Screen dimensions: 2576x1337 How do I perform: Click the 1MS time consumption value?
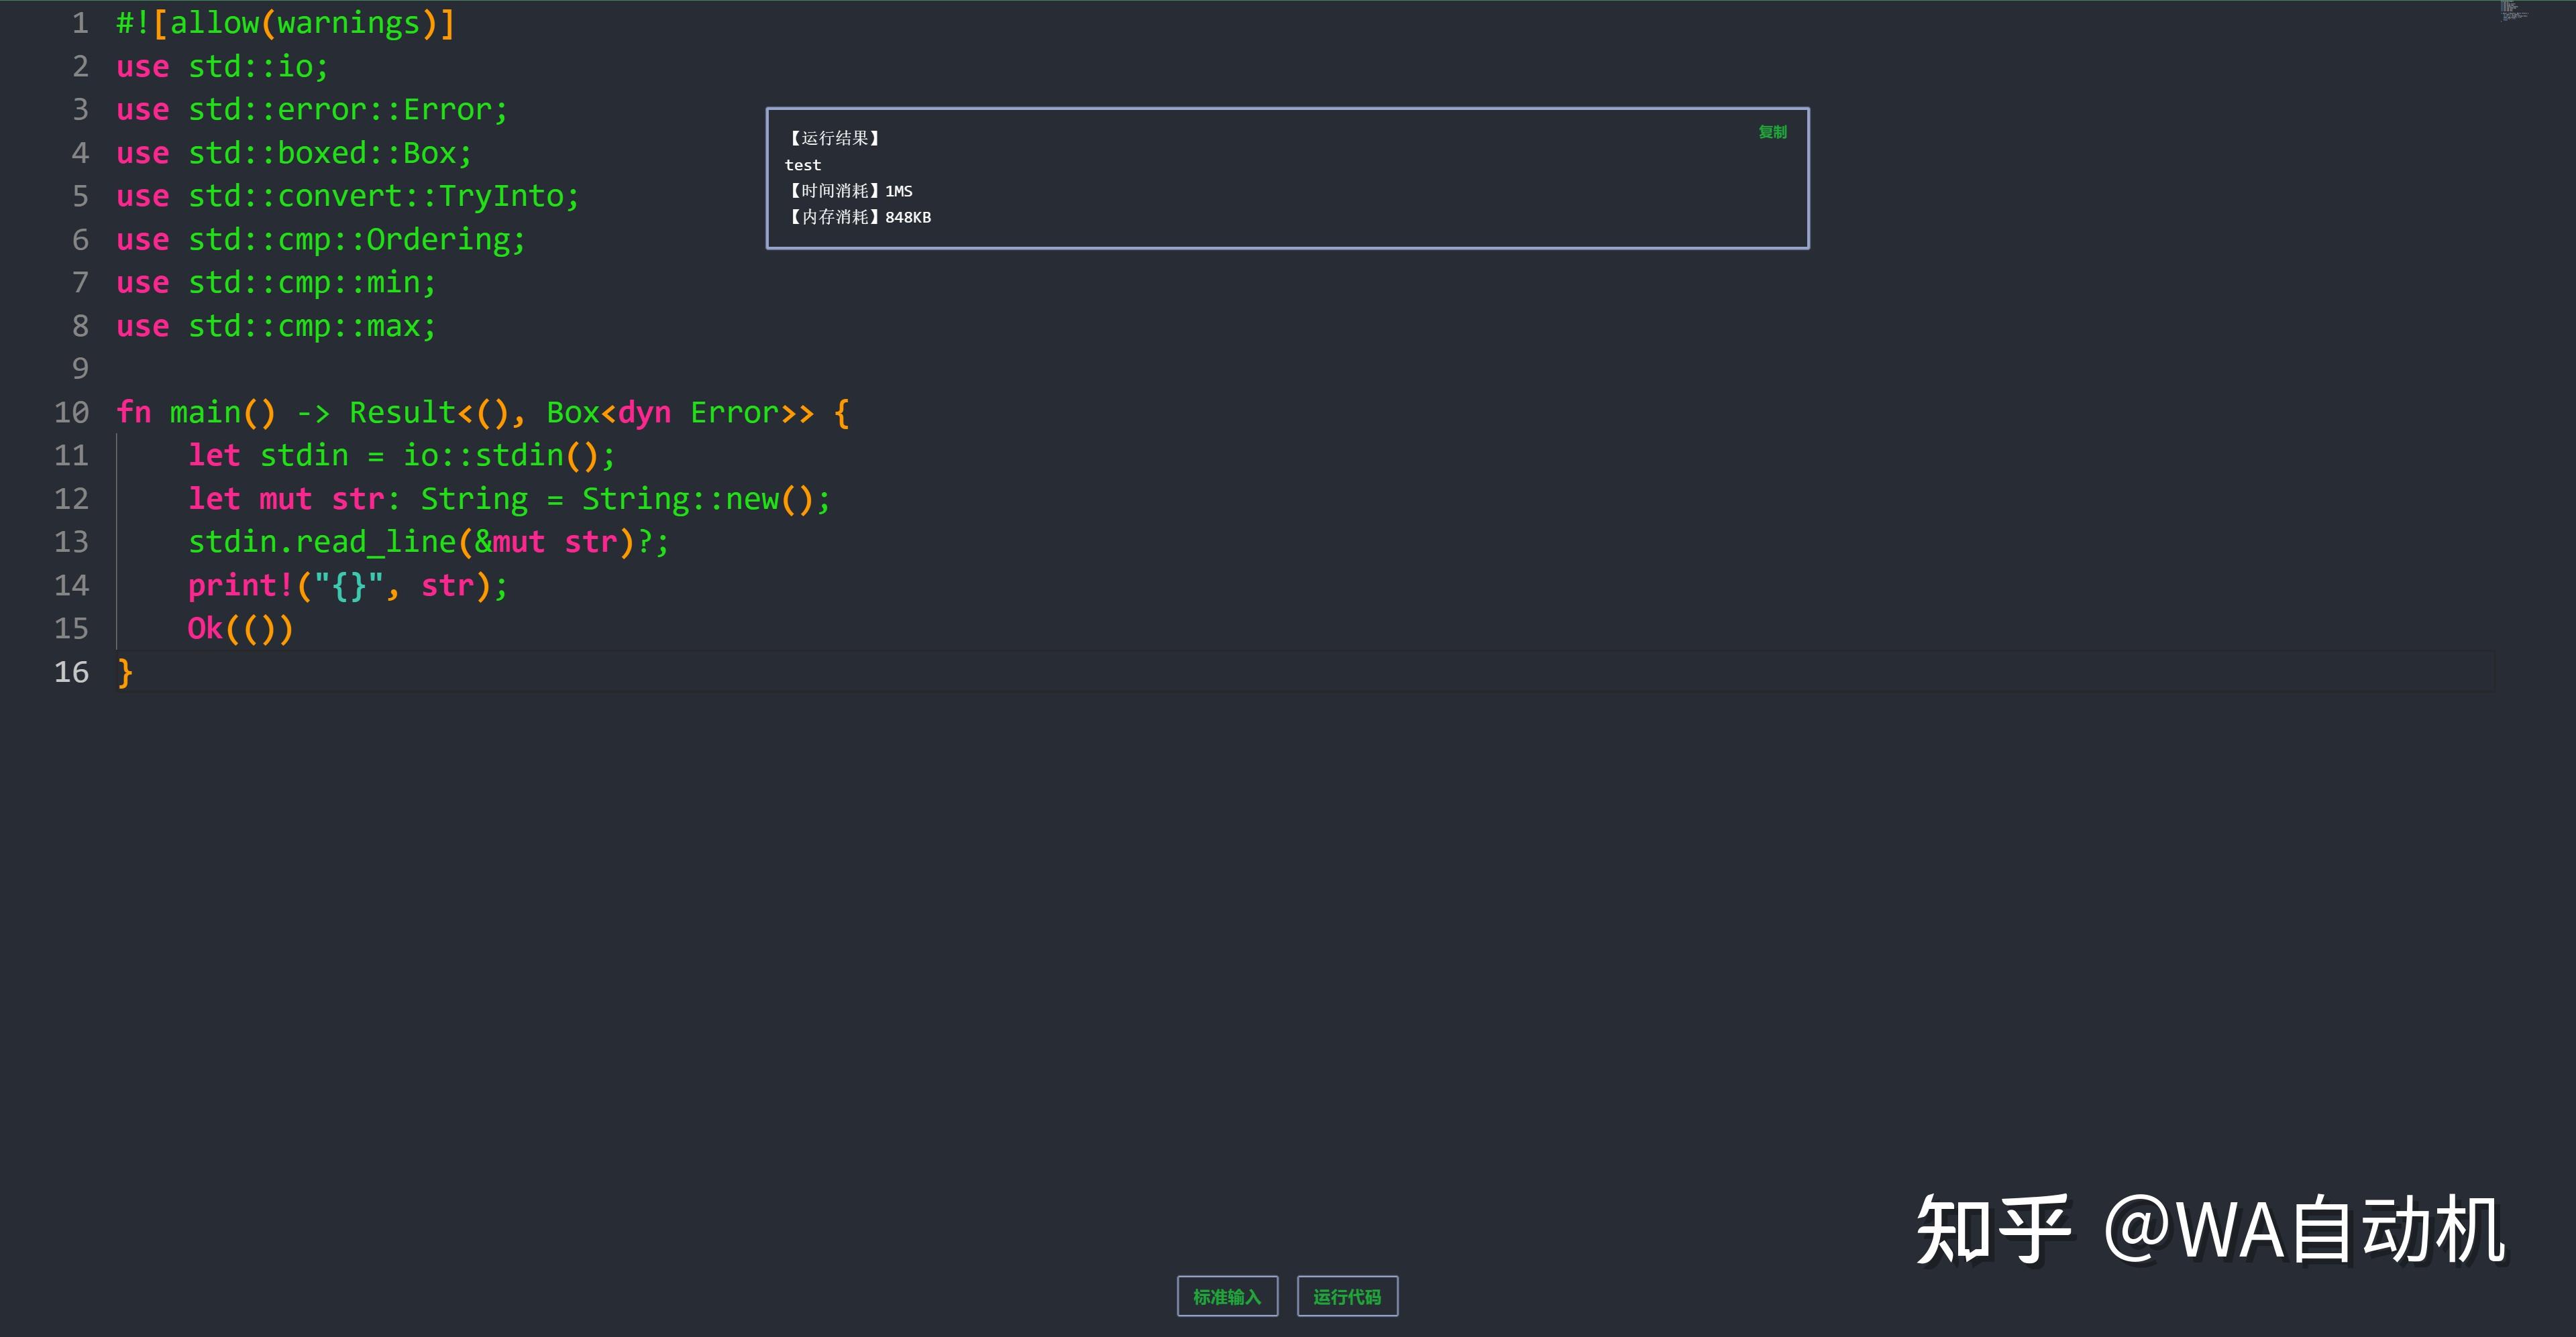point(899,191)
